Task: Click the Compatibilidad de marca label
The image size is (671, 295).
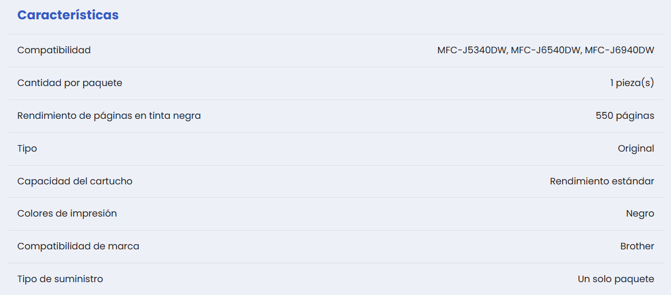Action: tap(78, 246)
